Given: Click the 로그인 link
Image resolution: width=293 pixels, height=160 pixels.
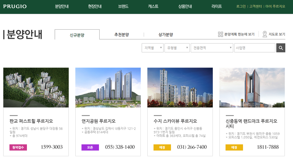Looking at the screenshot, I should (x=241, y=7).
